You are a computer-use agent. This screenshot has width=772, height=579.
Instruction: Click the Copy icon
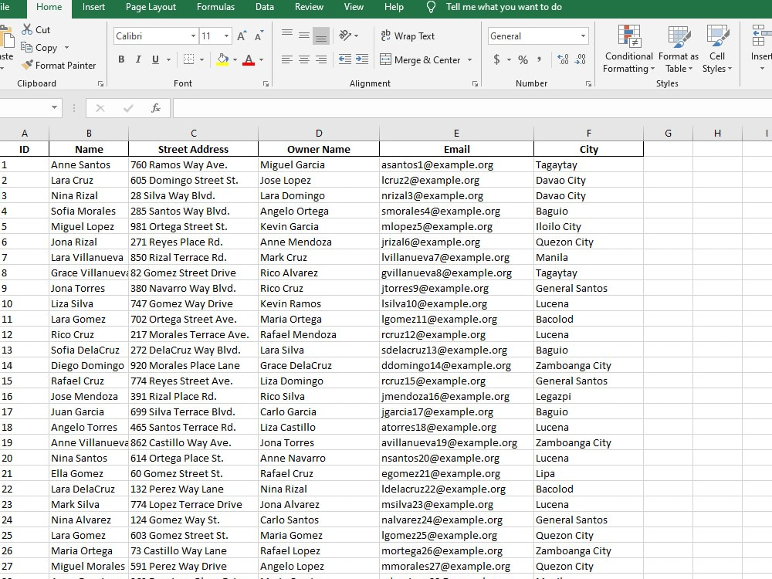[x=26, y=47]
